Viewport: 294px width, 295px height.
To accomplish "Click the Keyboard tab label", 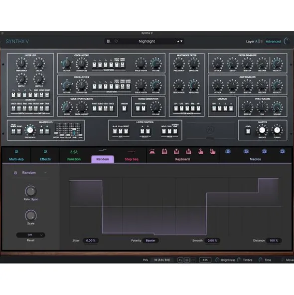I will [x=182, y=159].
